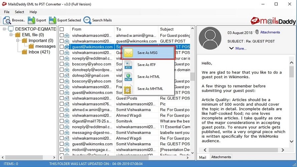Click the sender avatar picture in preview
The height and width of the screenshot is (167, 297).
pyautogui.click(x=210, y=38)
